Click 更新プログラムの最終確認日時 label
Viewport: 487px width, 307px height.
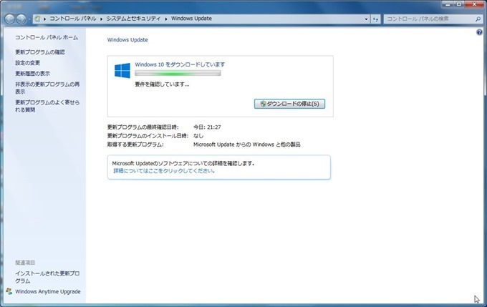[143, 127]
